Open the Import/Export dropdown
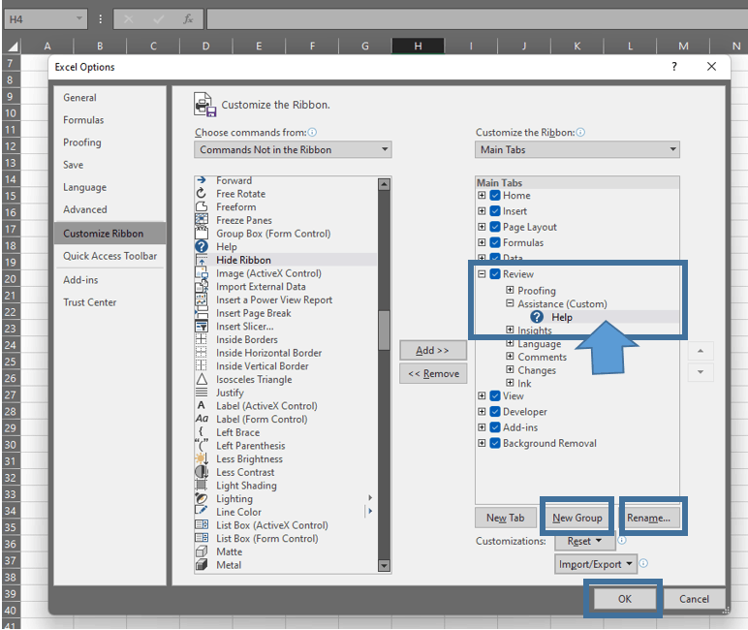 595,564
